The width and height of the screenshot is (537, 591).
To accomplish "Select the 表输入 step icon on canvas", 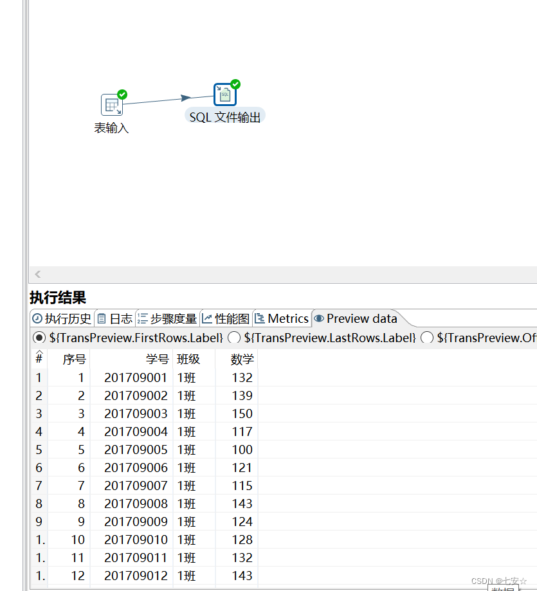I will [x=111, y=104].
